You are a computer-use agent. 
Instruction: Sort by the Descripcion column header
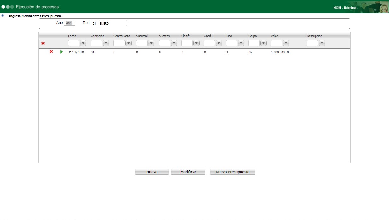point(315,36)
